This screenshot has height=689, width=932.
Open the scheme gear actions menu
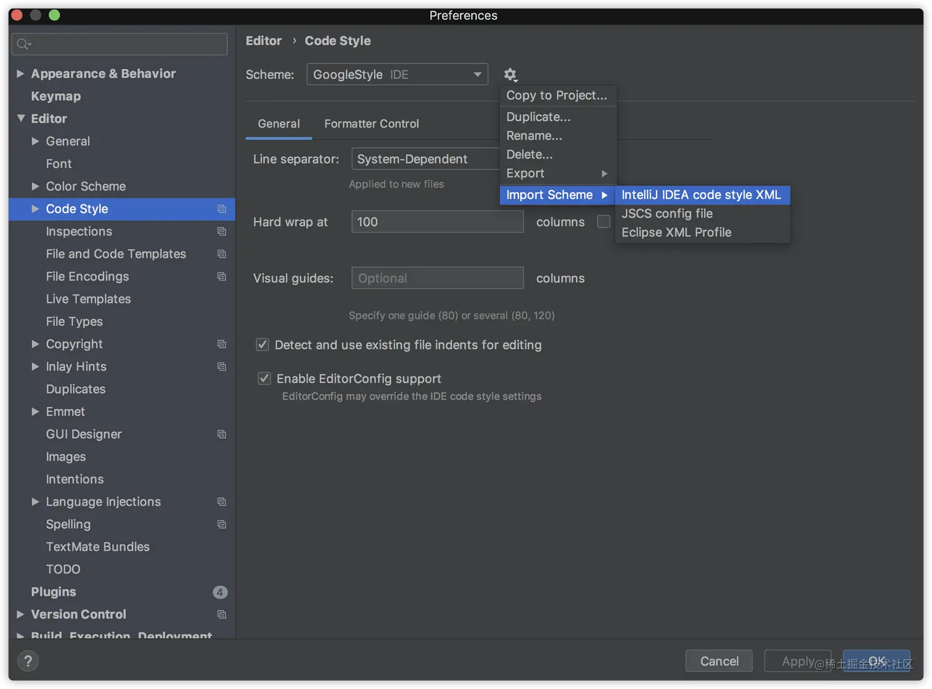tap(510, 75)
